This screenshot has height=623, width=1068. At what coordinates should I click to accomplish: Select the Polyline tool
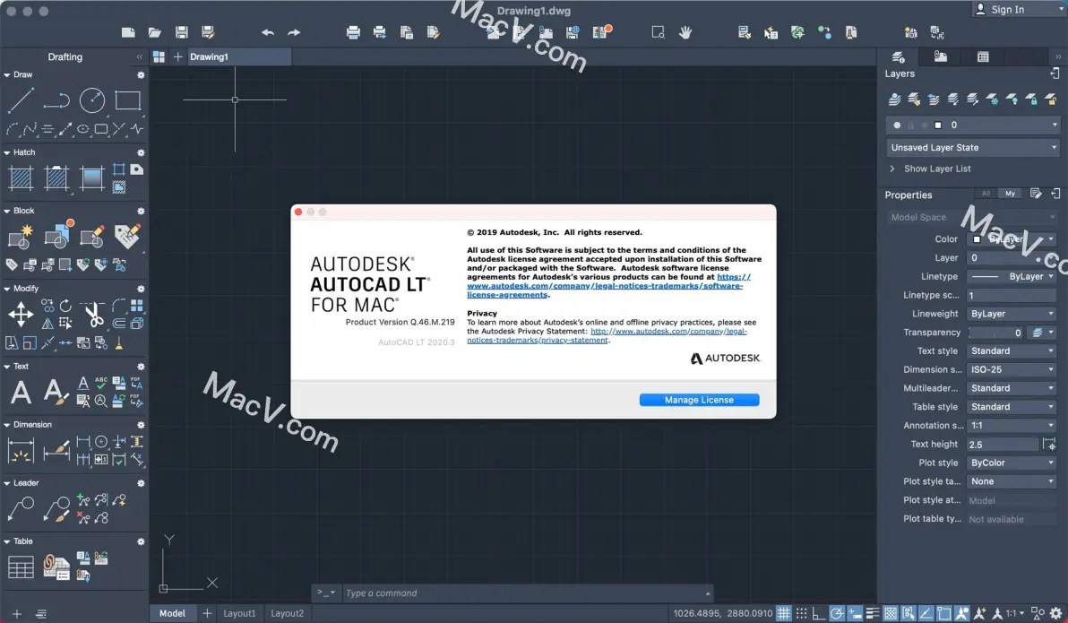tap(56, 101)
